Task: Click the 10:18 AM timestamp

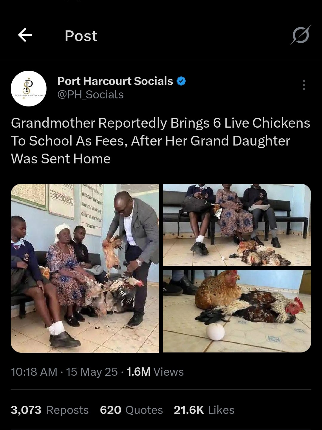Action: (x=34, y=372)
